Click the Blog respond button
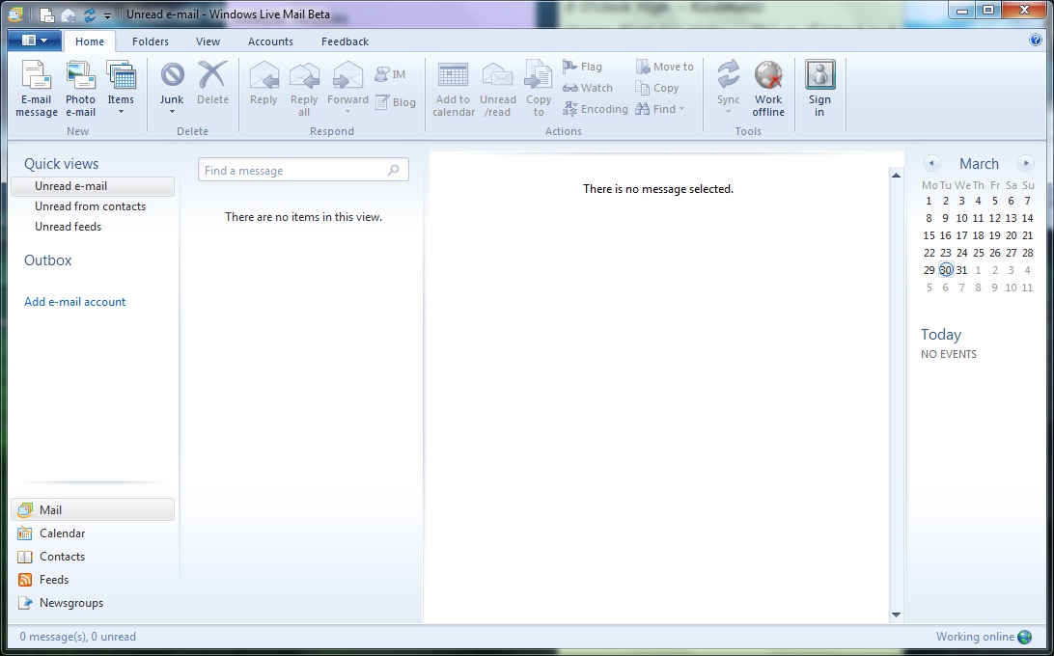 396,102
